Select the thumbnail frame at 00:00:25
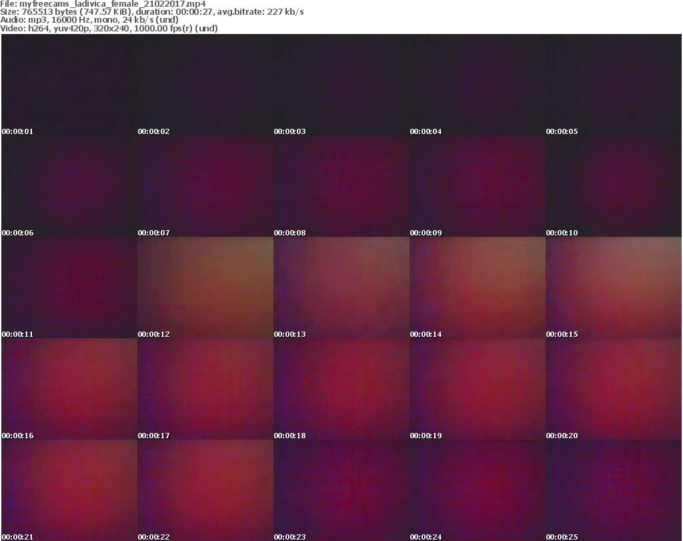 (614, 490)
